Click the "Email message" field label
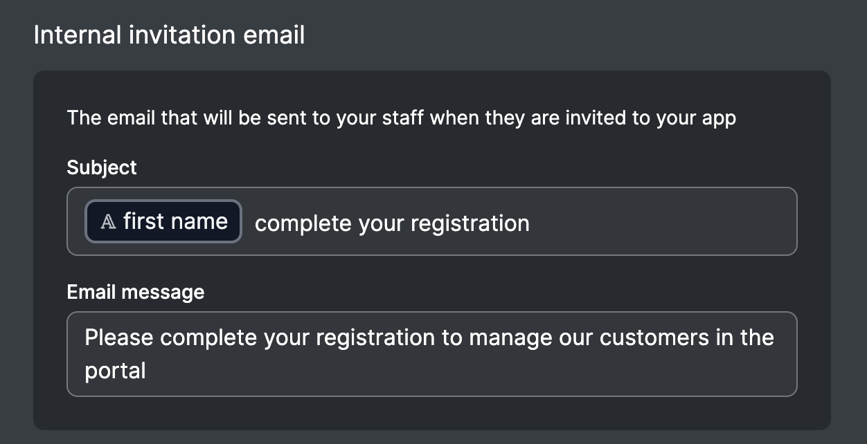 135,292
